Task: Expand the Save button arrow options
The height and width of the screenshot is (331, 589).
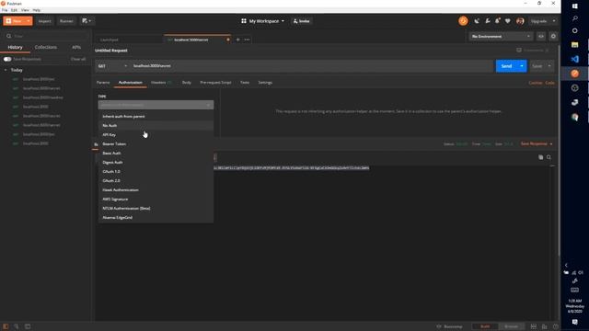Action: [x=549, y=66]
